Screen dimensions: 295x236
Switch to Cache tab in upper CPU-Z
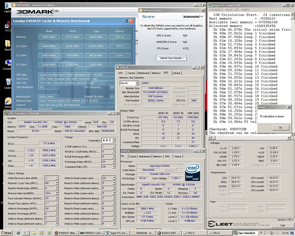(131, 73)
